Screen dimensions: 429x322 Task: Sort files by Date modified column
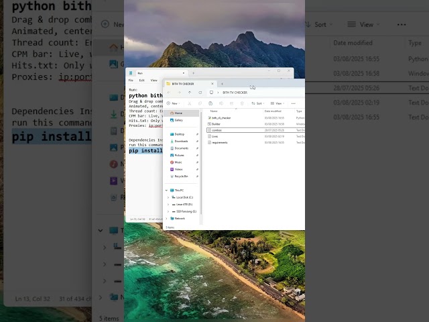[273, 111]
